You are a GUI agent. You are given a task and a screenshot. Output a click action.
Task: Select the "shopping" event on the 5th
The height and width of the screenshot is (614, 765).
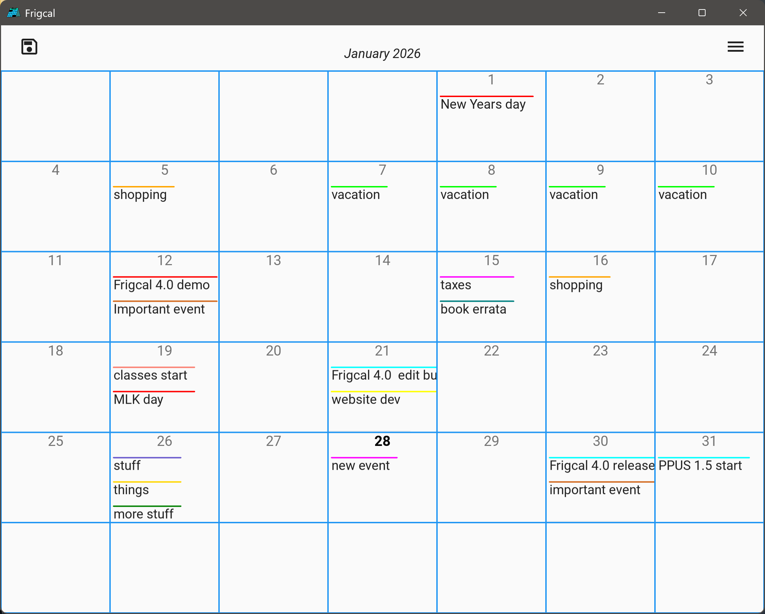pos(140,195)
